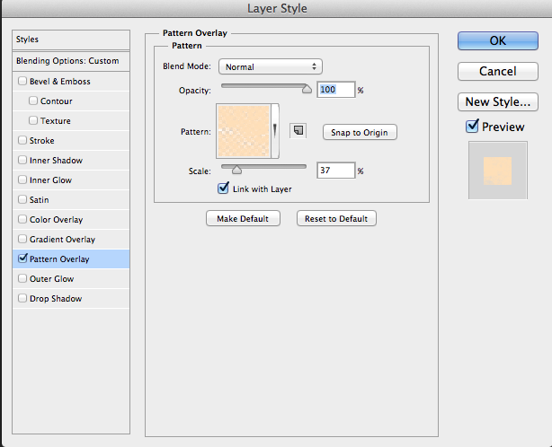This screenshot has height=447, width=552.
Task: Click the Snap to Origin button
Action: [x=360, y=133]
